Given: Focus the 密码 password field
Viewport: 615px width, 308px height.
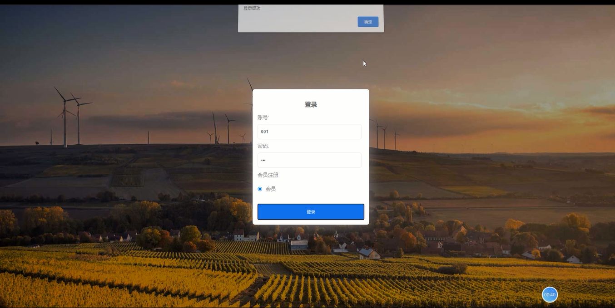Looking at the screenshot, I should (x=309, y=160).
